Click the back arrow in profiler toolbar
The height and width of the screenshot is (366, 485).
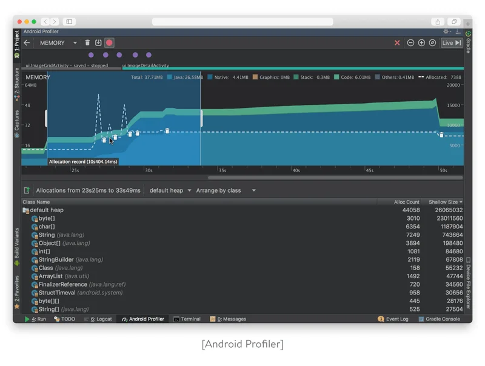coord(27,43)
